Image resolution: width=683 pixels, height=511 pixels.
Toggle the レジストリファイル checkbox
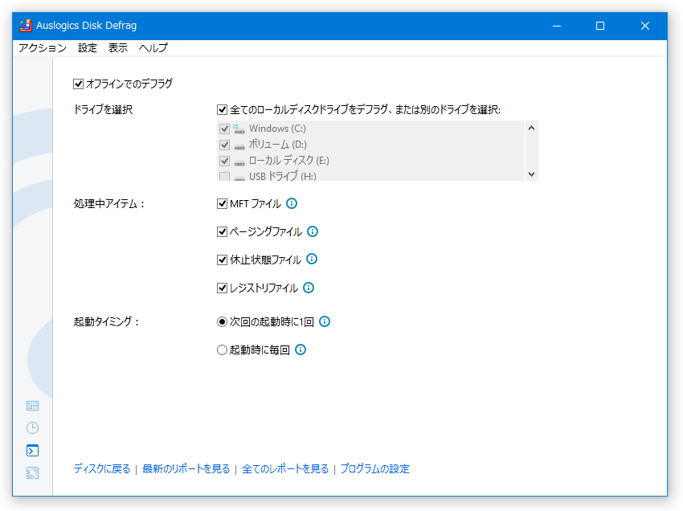tap(222, 288)
